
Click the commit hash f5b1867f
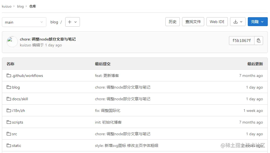(x=242, y=41)
